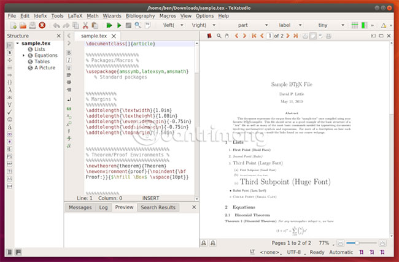Click the Bold icon in editor sidebar
399x262 pixels.
69,53
